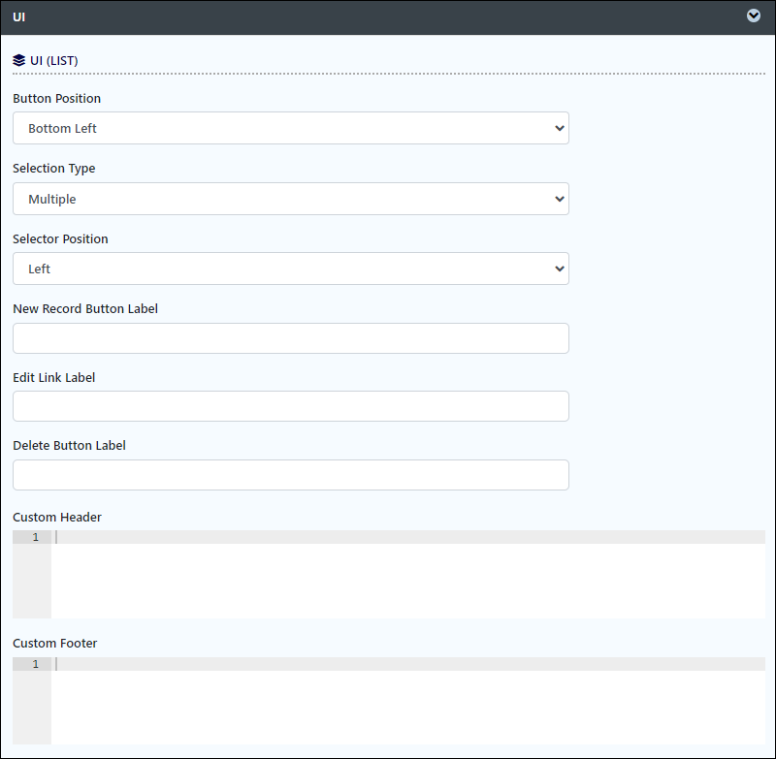Click the Button Position dropdown arrow
776x759 pixels.
[560, 128]
